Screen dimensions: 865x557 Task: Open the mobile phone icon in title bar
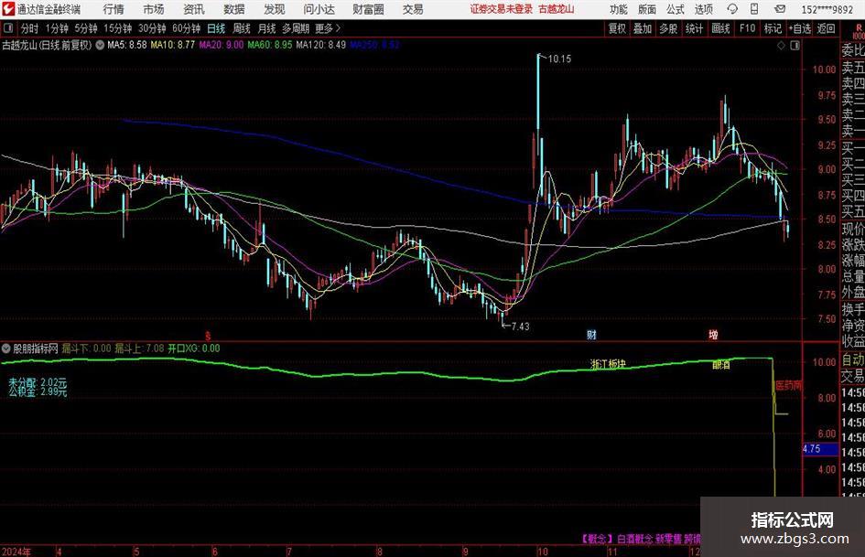coord(754,9)
